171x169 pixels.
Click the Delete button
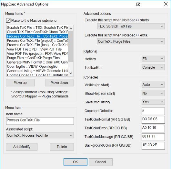coord(62,147)
